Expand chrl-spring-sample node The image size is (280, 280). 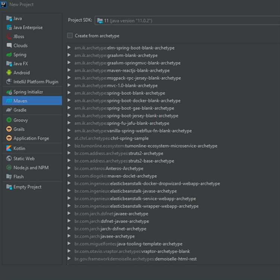click(69, 138)
